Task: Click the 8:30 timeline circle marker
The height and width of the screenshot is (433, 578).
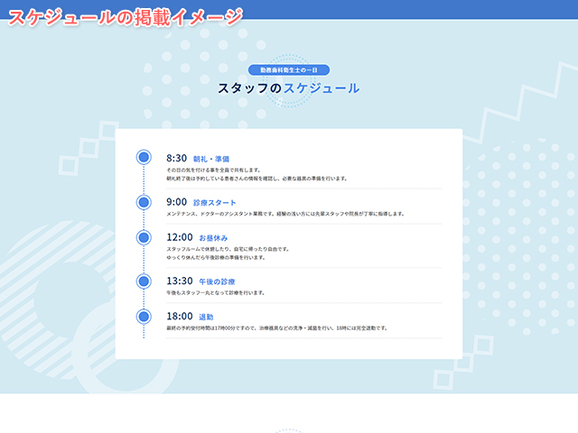Action: coord(144,158)
